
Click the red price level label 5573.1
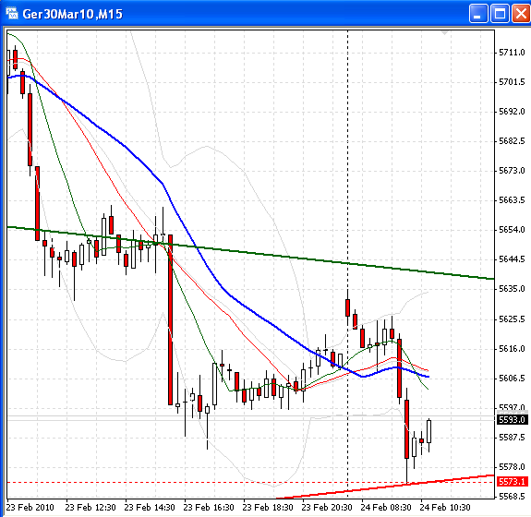(x=513, y=481)
